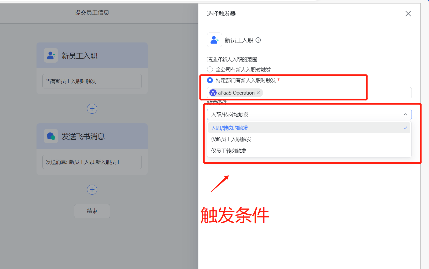Remove the aPaaS Operation department tag

click(x=258, y=93)
